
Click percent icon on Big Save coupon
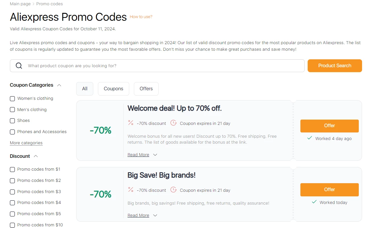point(131,190)
